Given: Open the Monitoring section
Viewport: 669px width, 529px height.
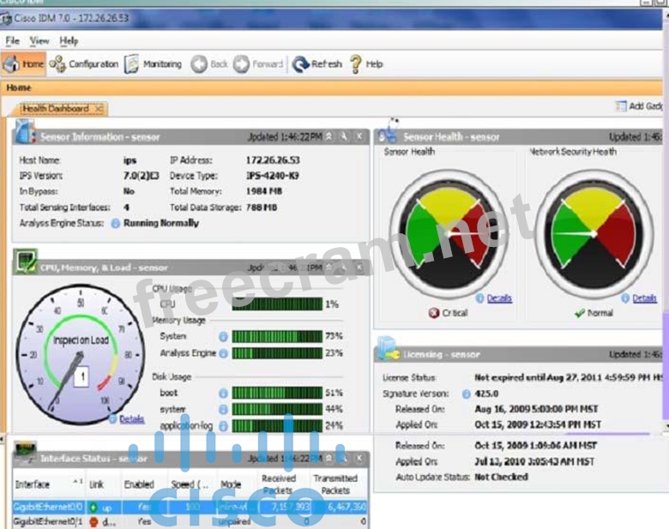Looking at the screenshot, I should point(154,64).
